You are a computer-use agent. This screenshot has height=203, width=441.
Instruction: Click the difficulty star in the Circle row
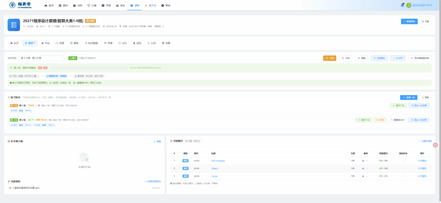(363, 176)
